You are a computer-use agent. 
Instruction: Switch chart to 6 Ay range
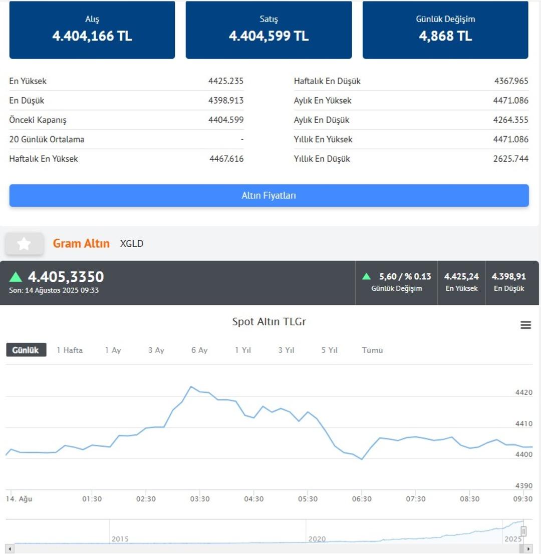point(199,350)
